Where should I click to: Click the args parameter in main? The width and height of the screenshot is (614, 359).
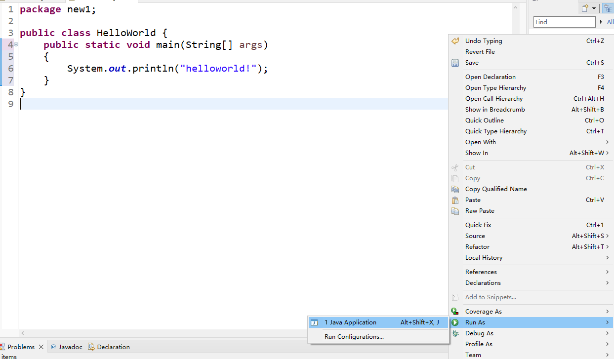[x=251, y=45]
